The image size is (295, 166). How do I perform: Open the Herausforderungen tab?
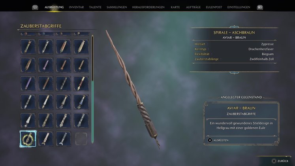point(148,7)
